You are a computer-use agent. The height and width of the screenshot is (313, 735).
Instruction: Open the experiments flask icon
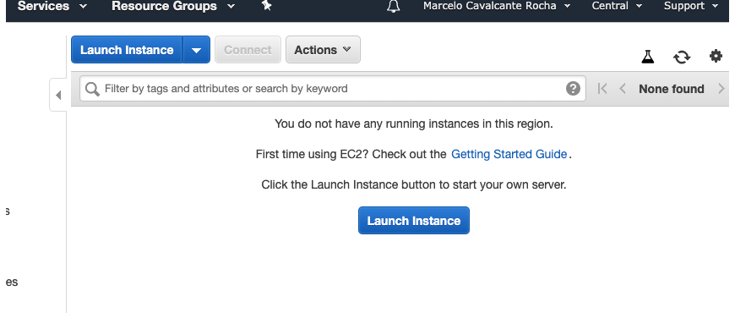click(647, 57)
